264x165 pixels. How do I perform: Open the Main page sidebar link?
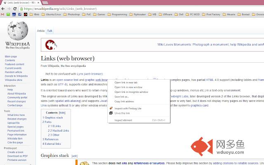pos(11,57)
